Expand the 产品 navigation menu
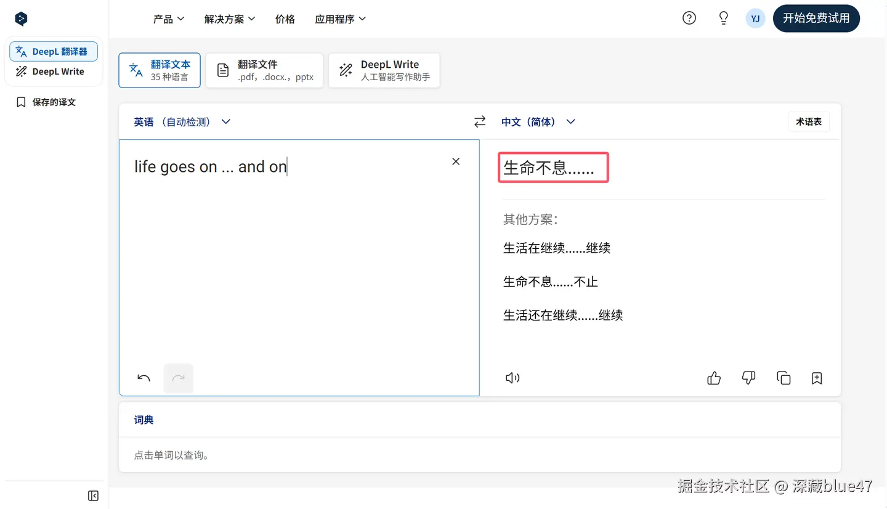887x509 pixels. coord(169,19)
